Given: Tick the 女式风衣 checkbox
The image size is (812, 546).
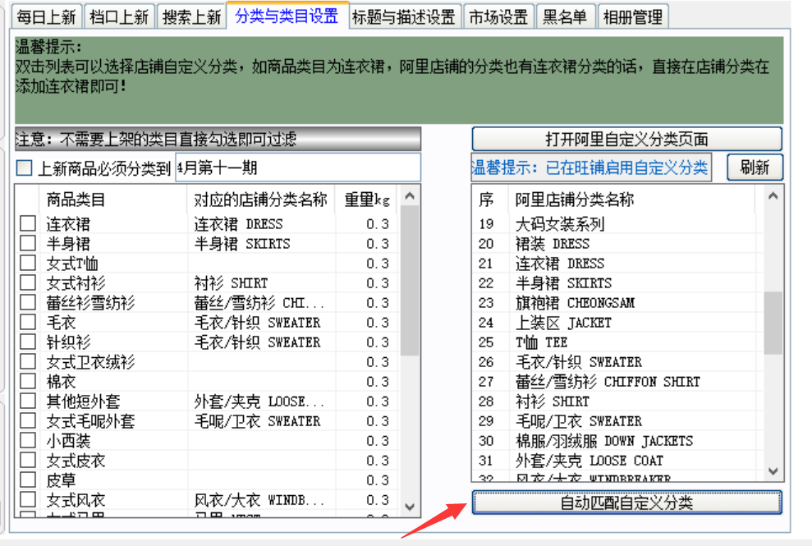Looking at the screenshot, I should coord(27,499).
